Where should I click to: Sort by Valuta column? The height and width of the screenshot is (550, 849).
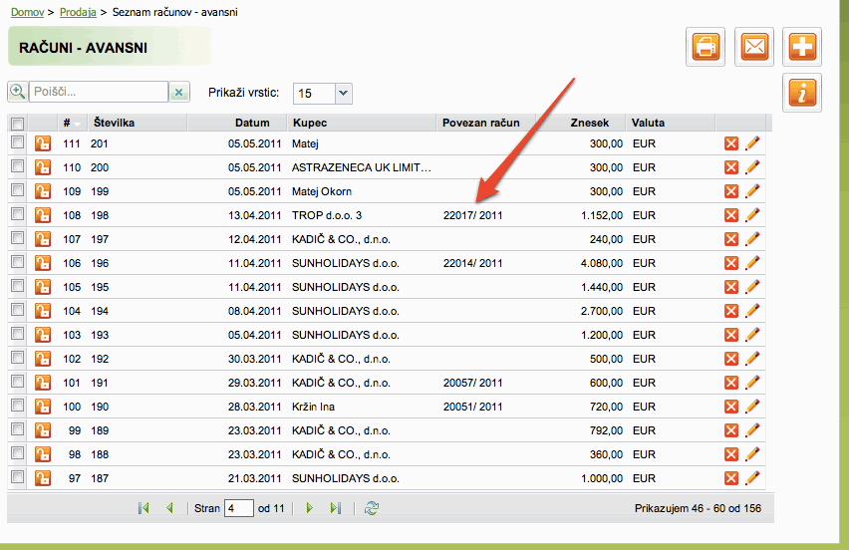[671, 123]
